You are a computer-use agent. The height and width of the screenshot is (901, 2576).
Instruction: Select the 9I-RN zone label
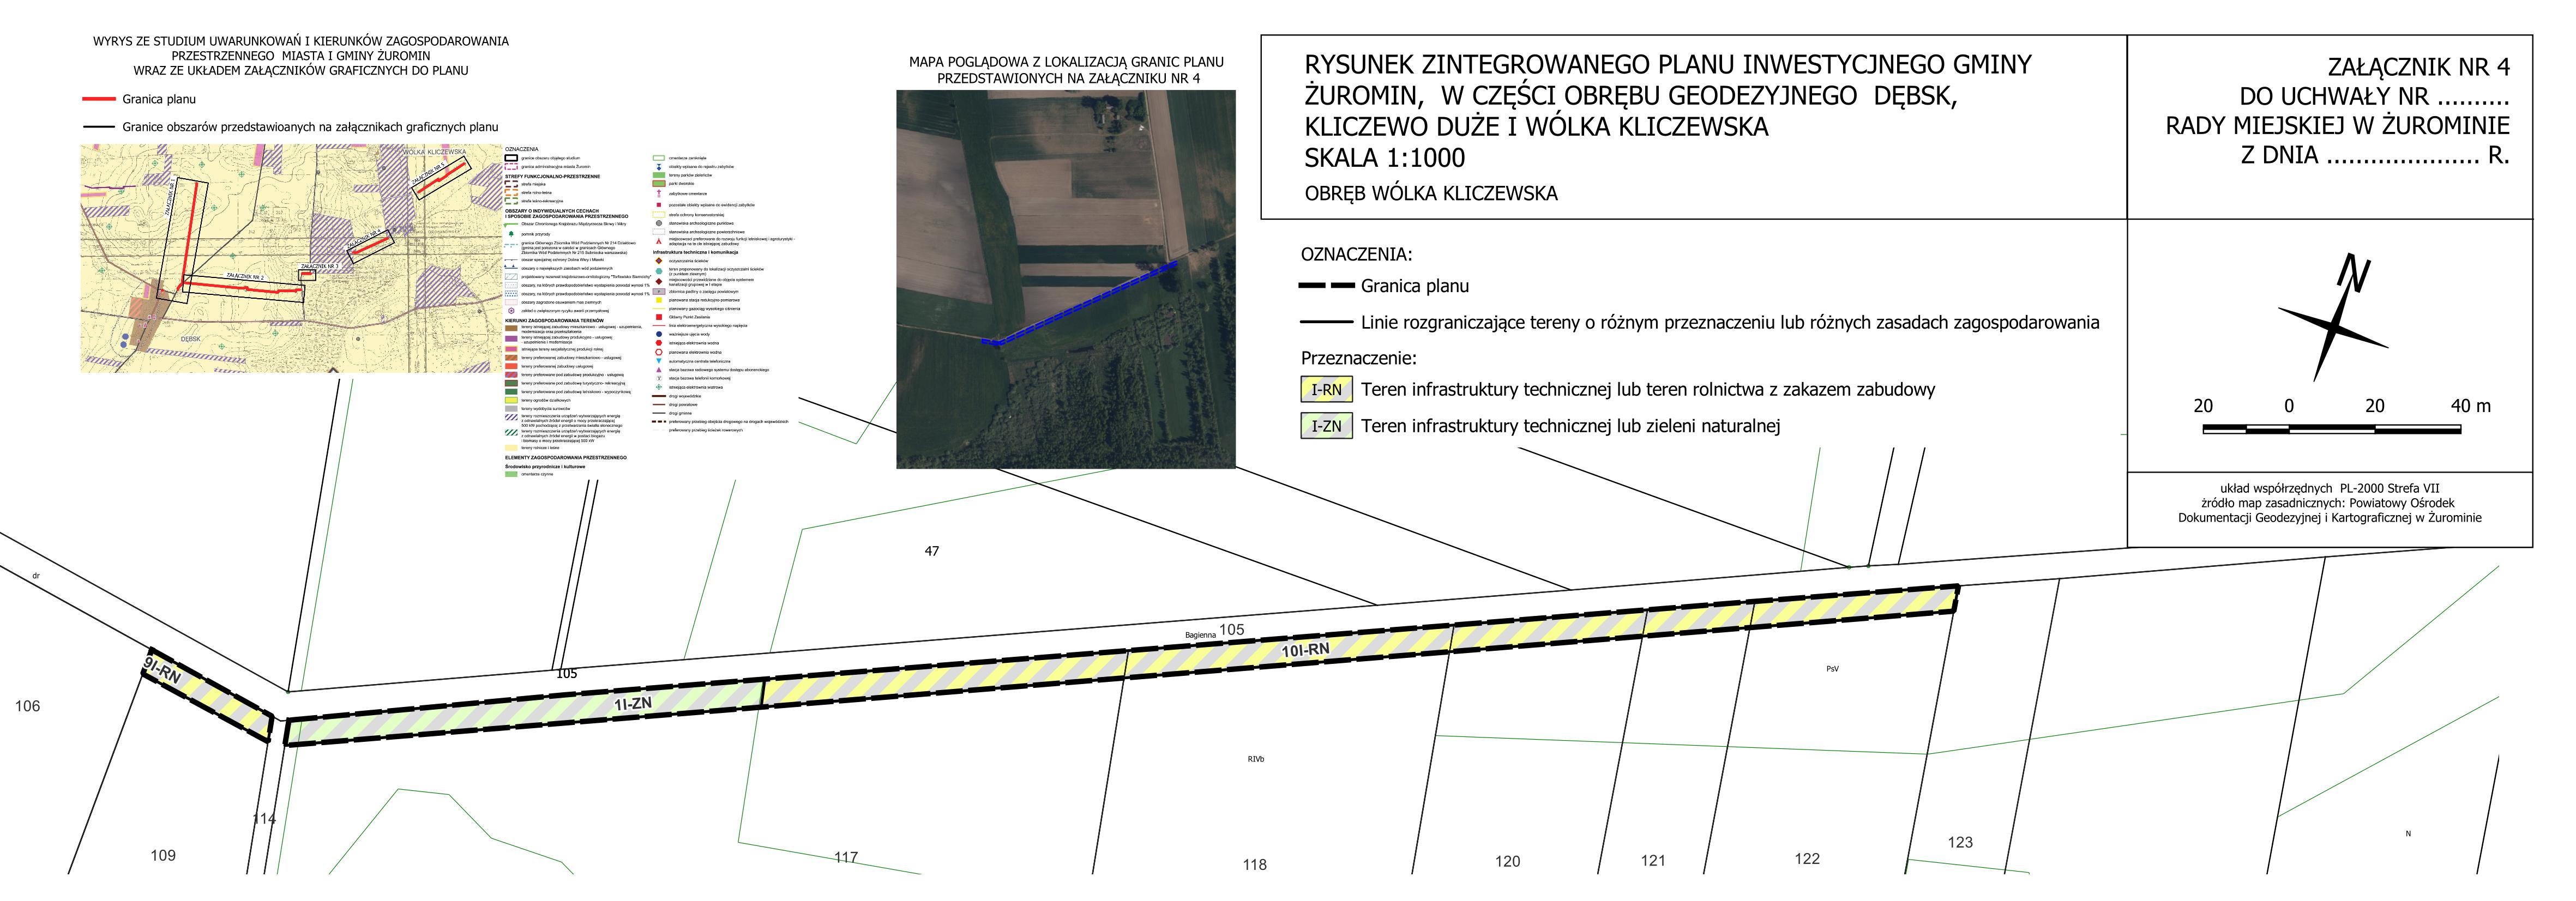tap(162, 670)
